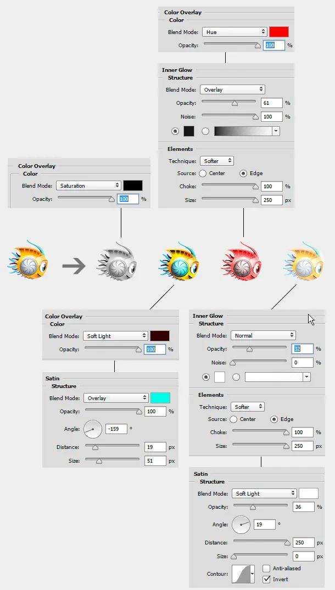Click the Satin Distance field showing 250
The width and height of the screenshot is (335, 590).
[303, 543]
